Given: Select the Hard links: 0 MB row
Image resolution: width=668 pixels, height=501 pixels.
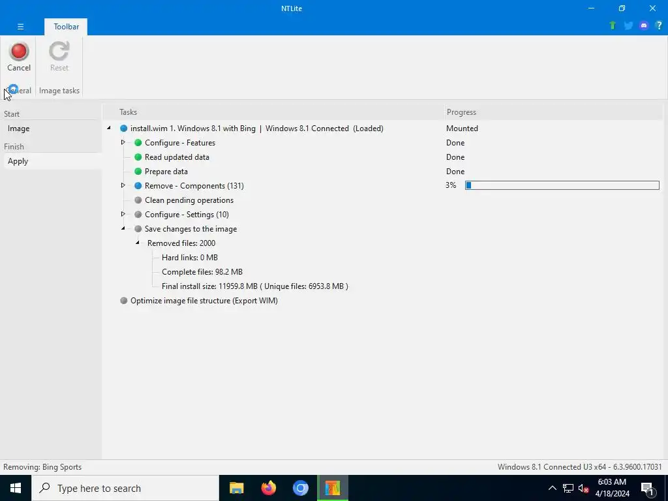Looking at the screenshot, I should click(190, 257).
